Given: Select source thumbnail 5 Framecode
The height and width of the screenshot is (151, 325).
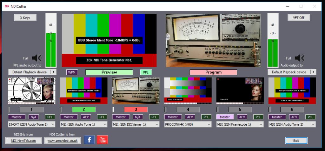Looking at the screenshot, I should click(240, 91).
